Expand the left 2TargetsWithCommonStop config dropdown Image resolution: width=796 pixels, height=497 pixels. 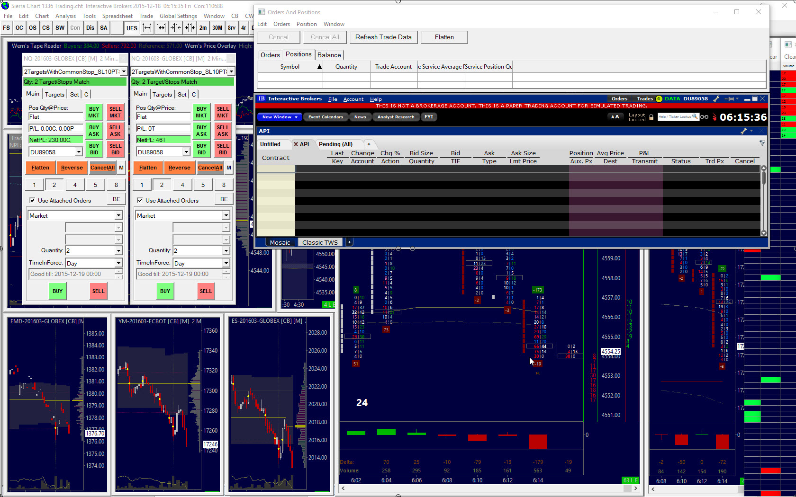(x=124, y=71)
